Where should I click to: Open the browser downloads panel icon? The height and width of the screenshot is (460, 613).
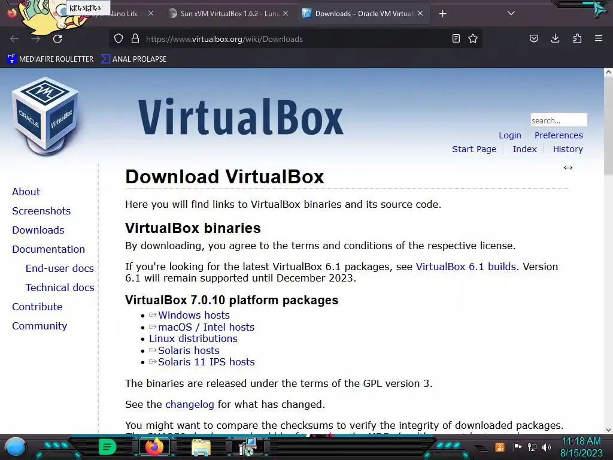click(555, 38)
